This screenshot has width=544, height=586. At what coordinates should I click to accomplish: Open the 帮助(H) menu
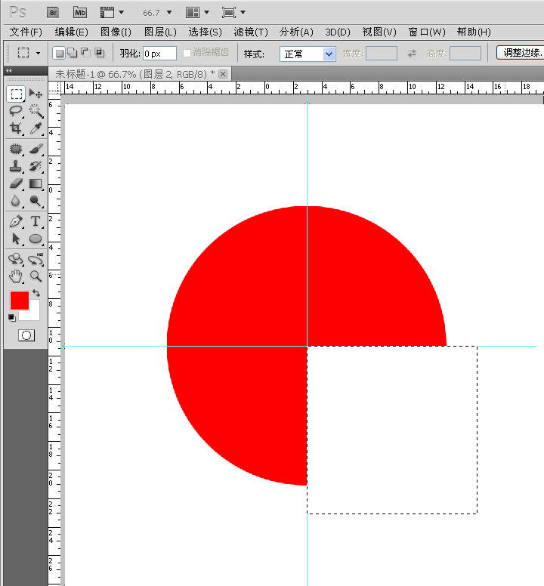click(474, 32)
